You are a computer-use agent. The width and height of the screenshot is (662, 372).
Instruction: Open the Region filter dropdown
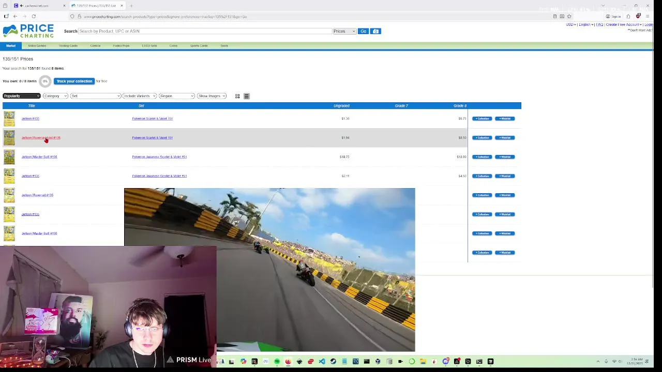point(177,96)
